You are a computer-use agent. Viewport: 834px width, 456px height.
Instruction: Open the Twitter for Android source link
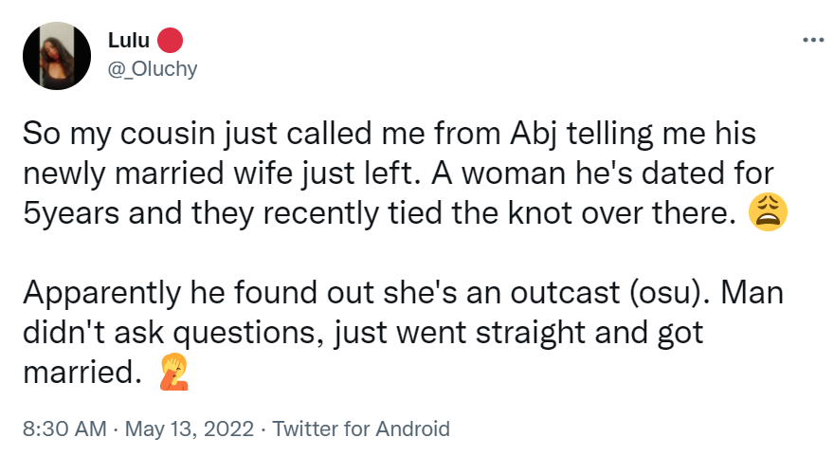[361, 429]
